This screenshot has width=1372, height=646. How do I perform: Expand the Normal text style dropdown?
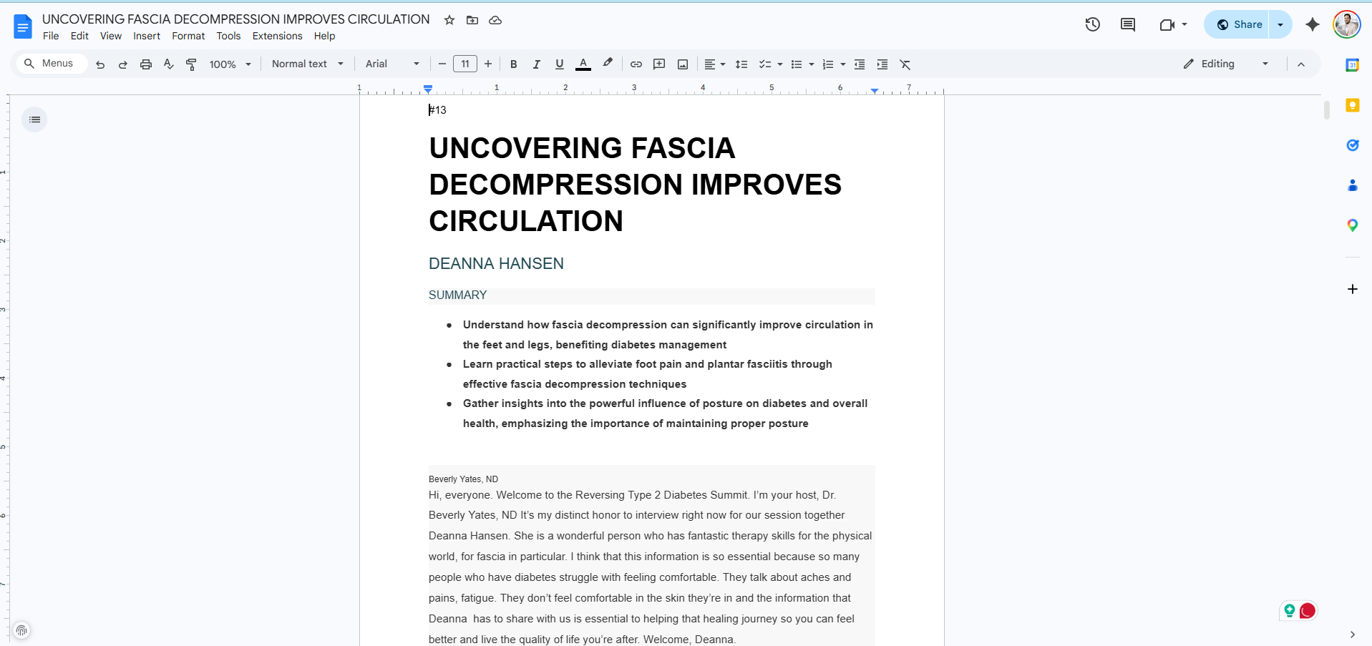click(307, 64)
